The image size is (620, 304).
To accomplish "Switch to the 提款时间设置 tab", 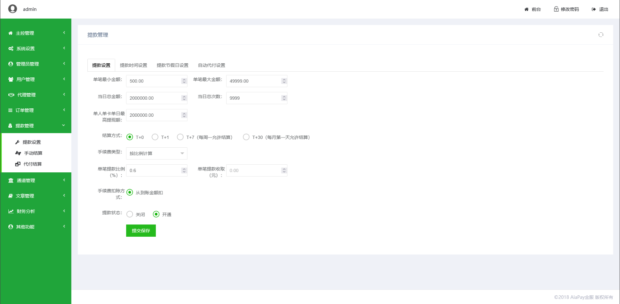I will (133, 65).
